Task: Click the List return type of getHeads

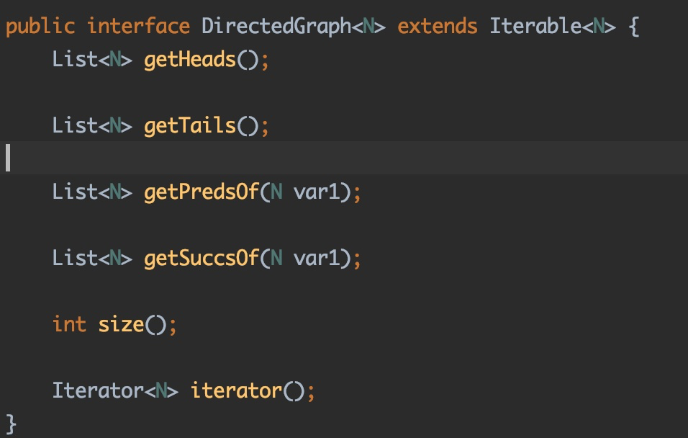Action: (74, 59)
